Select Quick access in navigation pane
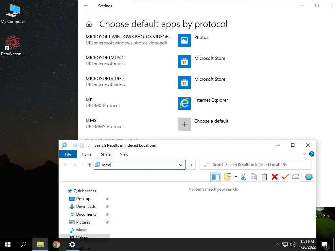335x251 pixels. [x=85, y=191]
